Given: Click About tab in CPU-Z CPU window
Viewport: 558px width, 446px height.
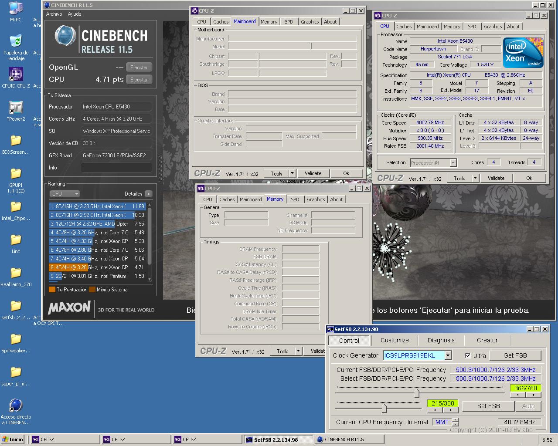Looking at the screenshot, I should [514, 27].
